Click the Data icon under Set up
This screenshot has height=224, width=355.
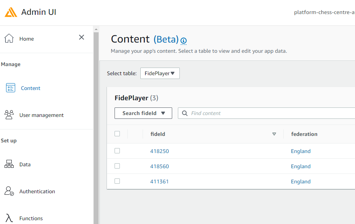pyautogui.click(x=9, y=164)
